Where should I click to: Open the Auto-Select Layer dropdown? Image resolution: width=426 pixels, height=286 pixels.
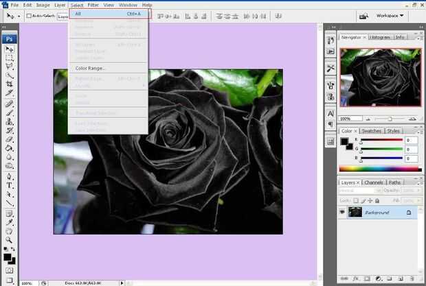pos(63,16)
